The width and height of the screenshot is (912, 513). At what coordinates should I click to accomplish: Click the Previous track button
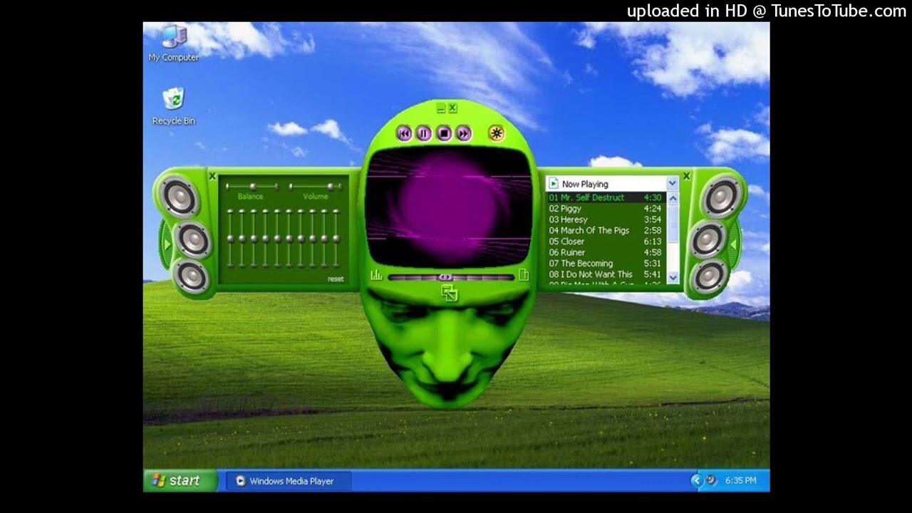coord(404,133)
